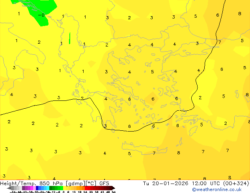250x193 pixels.
Task: Pick the dark purple -42 legend swatch
Action: (x=23, y=188)
